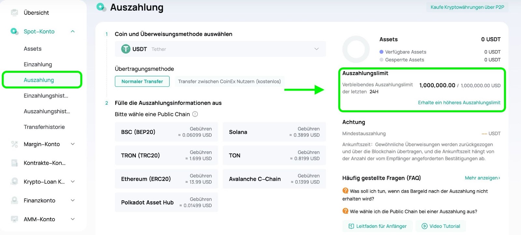521x235 pixels.
Task: Choose TRON (TRC20) chain
Action: (x=166, y=155)
